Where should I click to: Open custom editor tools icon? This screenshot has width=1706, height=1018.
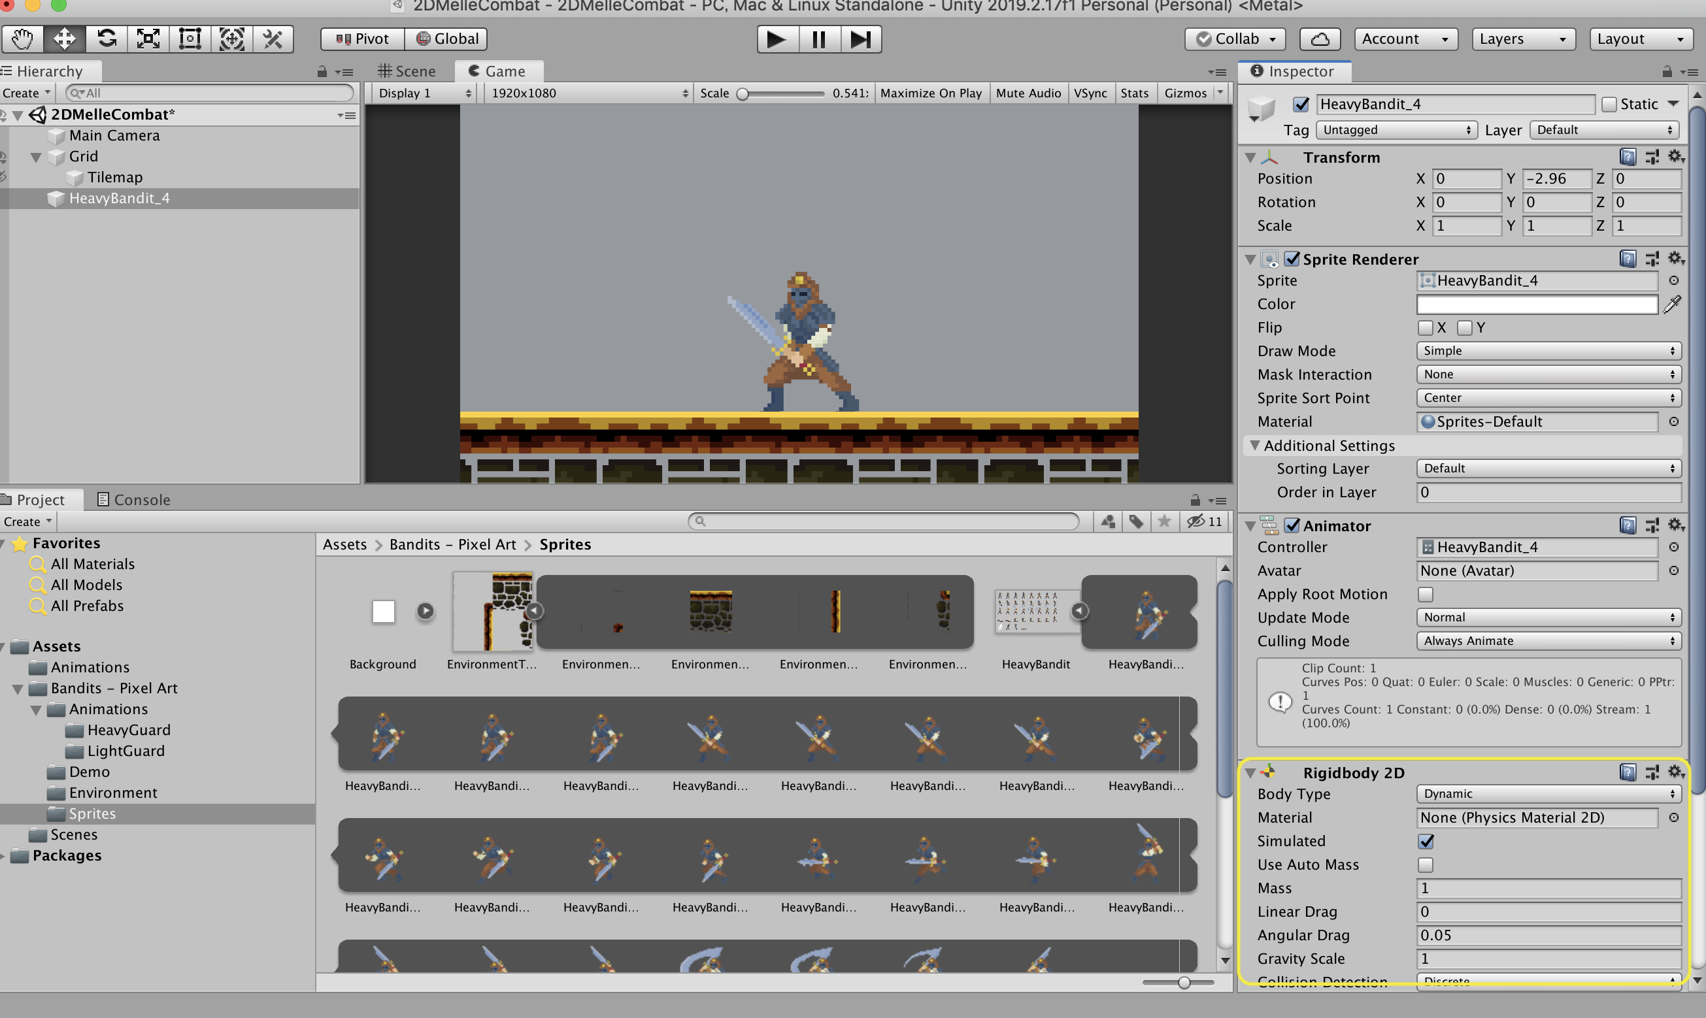273,39
